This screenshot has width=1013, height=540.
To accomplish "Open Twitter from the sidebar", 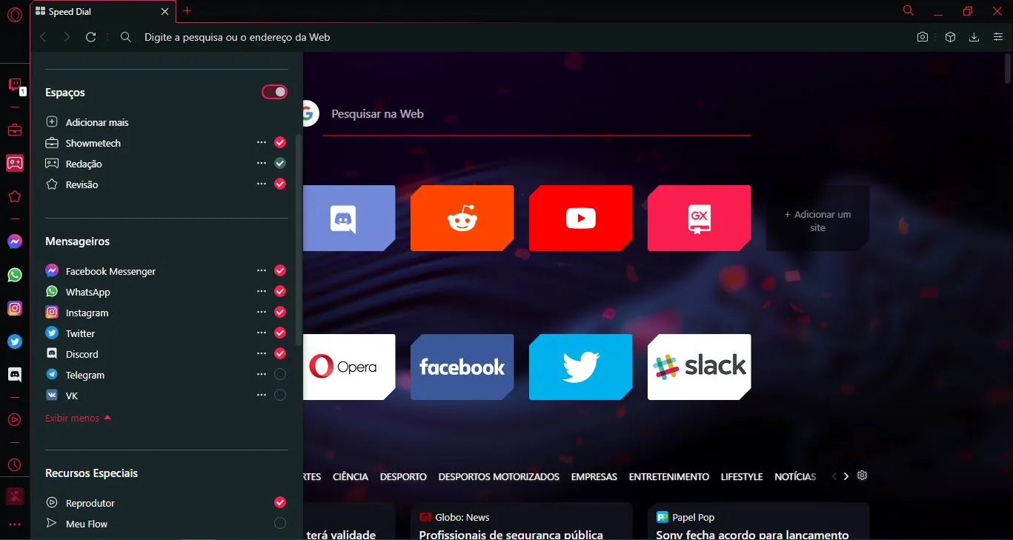I will 15,341.
